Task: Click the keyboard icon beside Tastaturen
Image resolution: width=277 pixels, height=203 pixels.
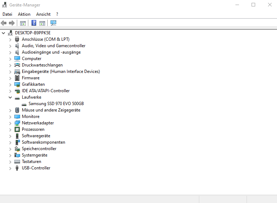Action: click(x=17, y=162)
